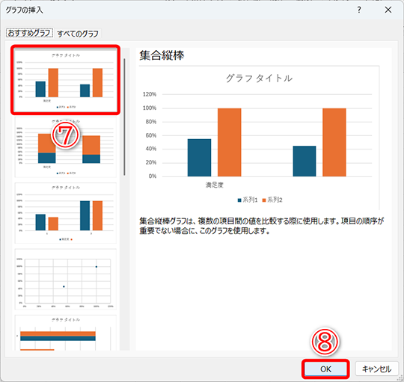Select the clustered column chart thumbnail
Image resolution: width=404 pixels, height=382 pixels.
click(65, 80)
